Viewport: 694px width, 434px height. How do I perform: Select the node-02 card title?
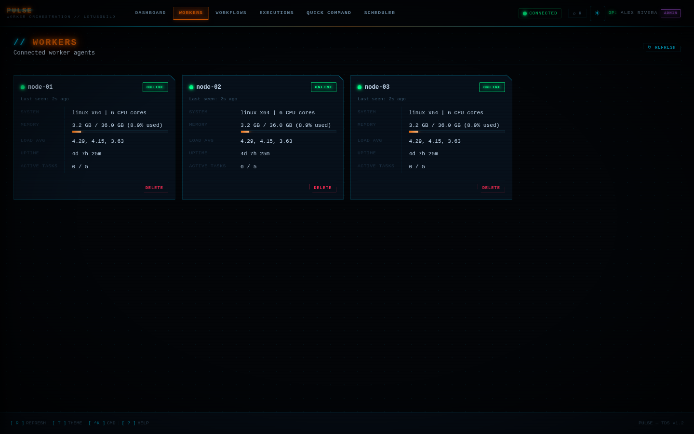[x=209, y=87]
